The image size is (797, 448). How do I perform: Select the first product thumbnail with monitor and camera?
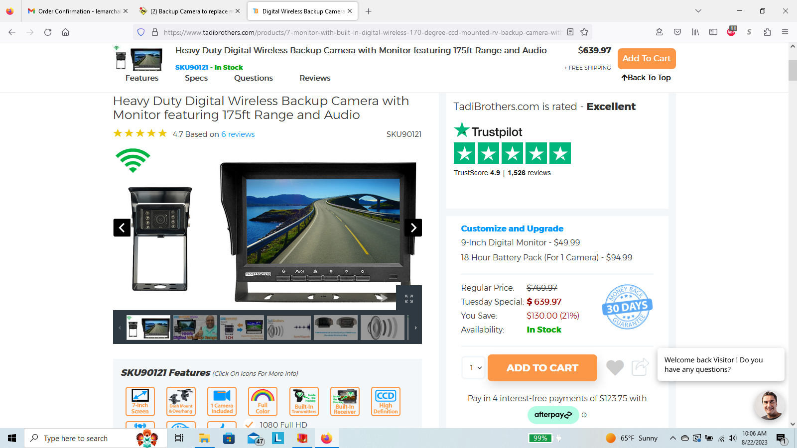coord(148,328)
